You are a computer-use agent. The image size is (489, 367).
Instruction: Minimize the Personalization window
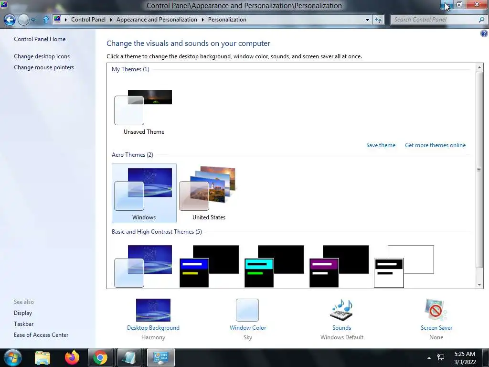pos(446,4)
